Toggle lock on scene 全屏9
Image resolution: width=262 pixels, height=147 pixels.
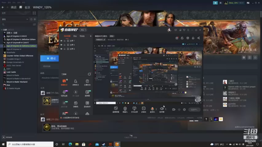(65, 45)
